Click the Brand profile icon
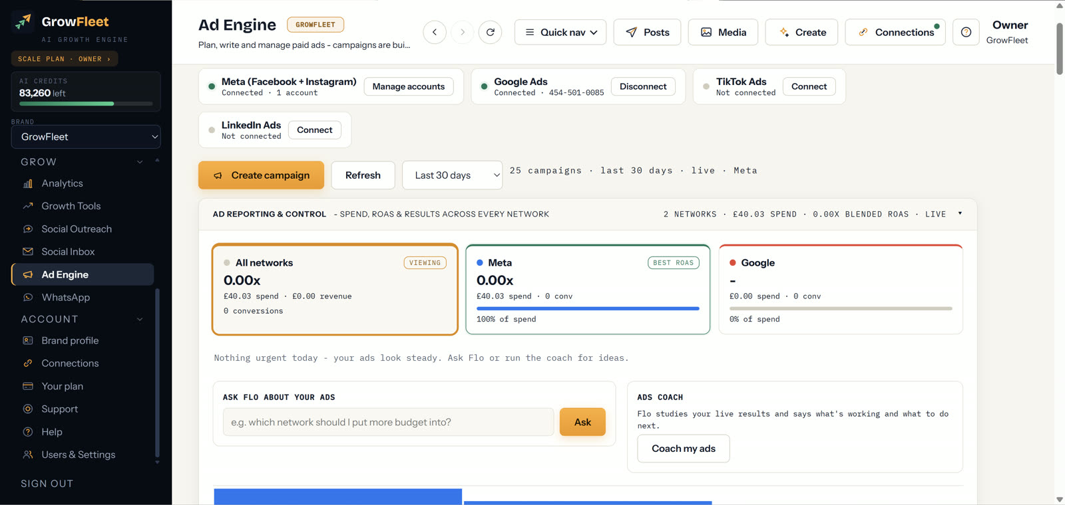This screenshot has width=1065, height=505. click(28, 341)
